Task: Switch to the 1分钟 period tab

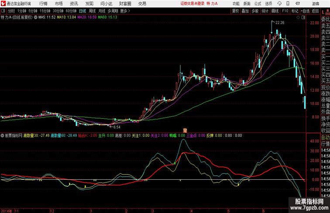Action: tap(22, 11)
